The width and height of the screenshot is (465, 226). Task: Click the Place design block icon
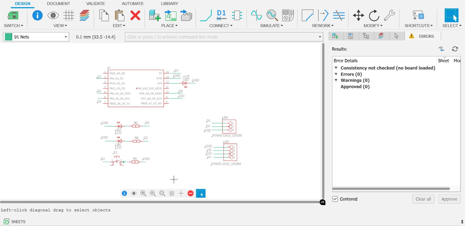[x=171, y=16]
